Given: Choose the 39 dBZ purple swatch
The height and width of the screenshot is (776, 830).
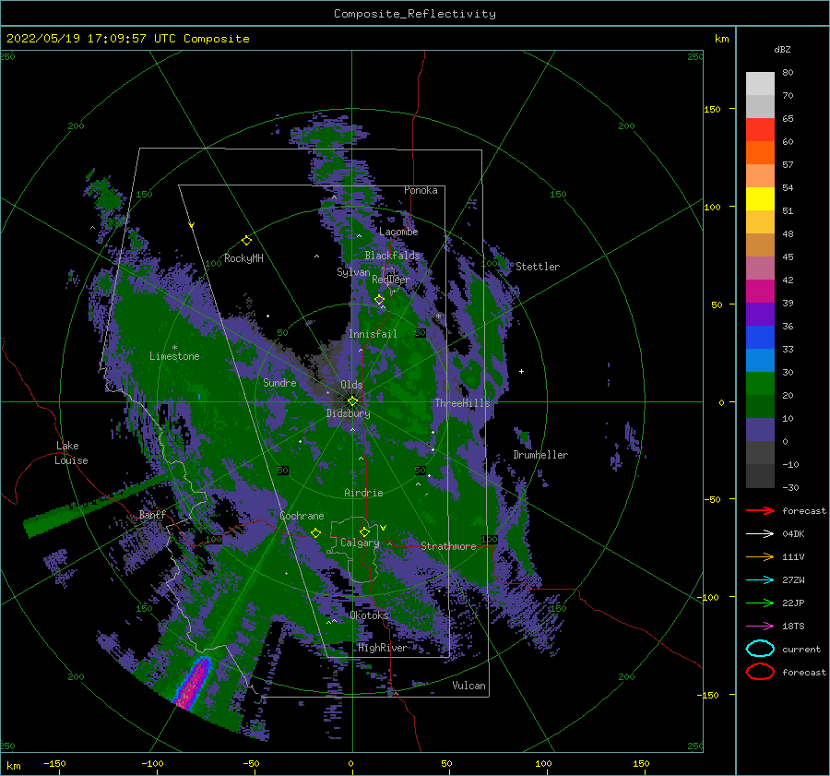Looking at the screenshot, I should pos(760,314).
